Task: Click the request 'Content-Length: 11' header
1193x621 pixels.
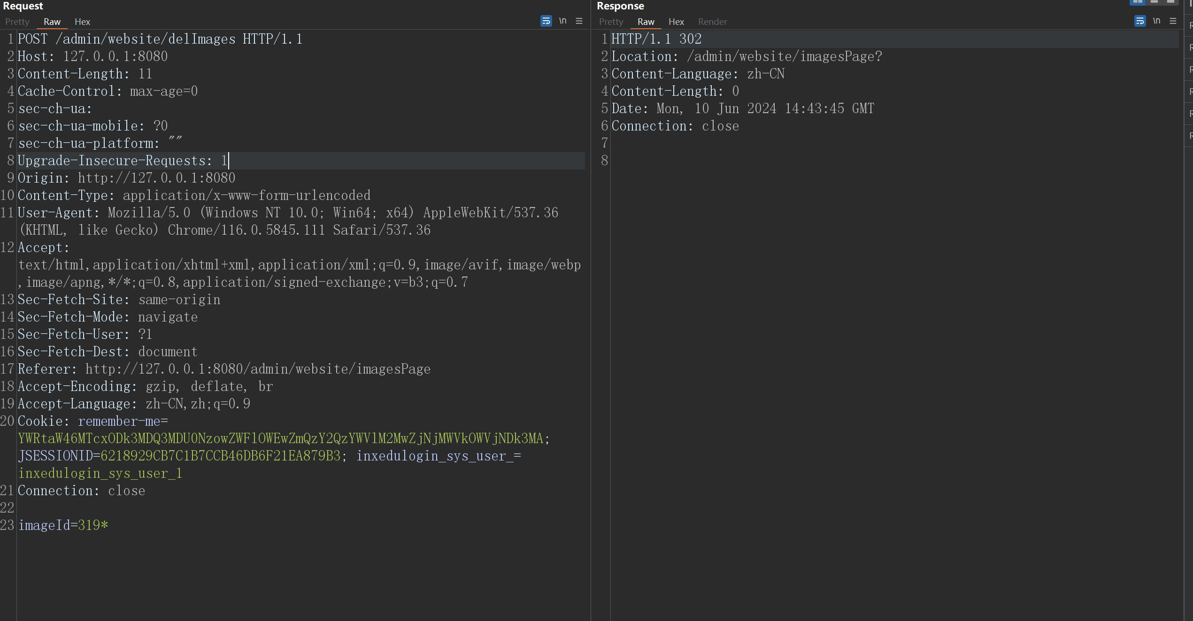Action: click(x=85, y=74)
